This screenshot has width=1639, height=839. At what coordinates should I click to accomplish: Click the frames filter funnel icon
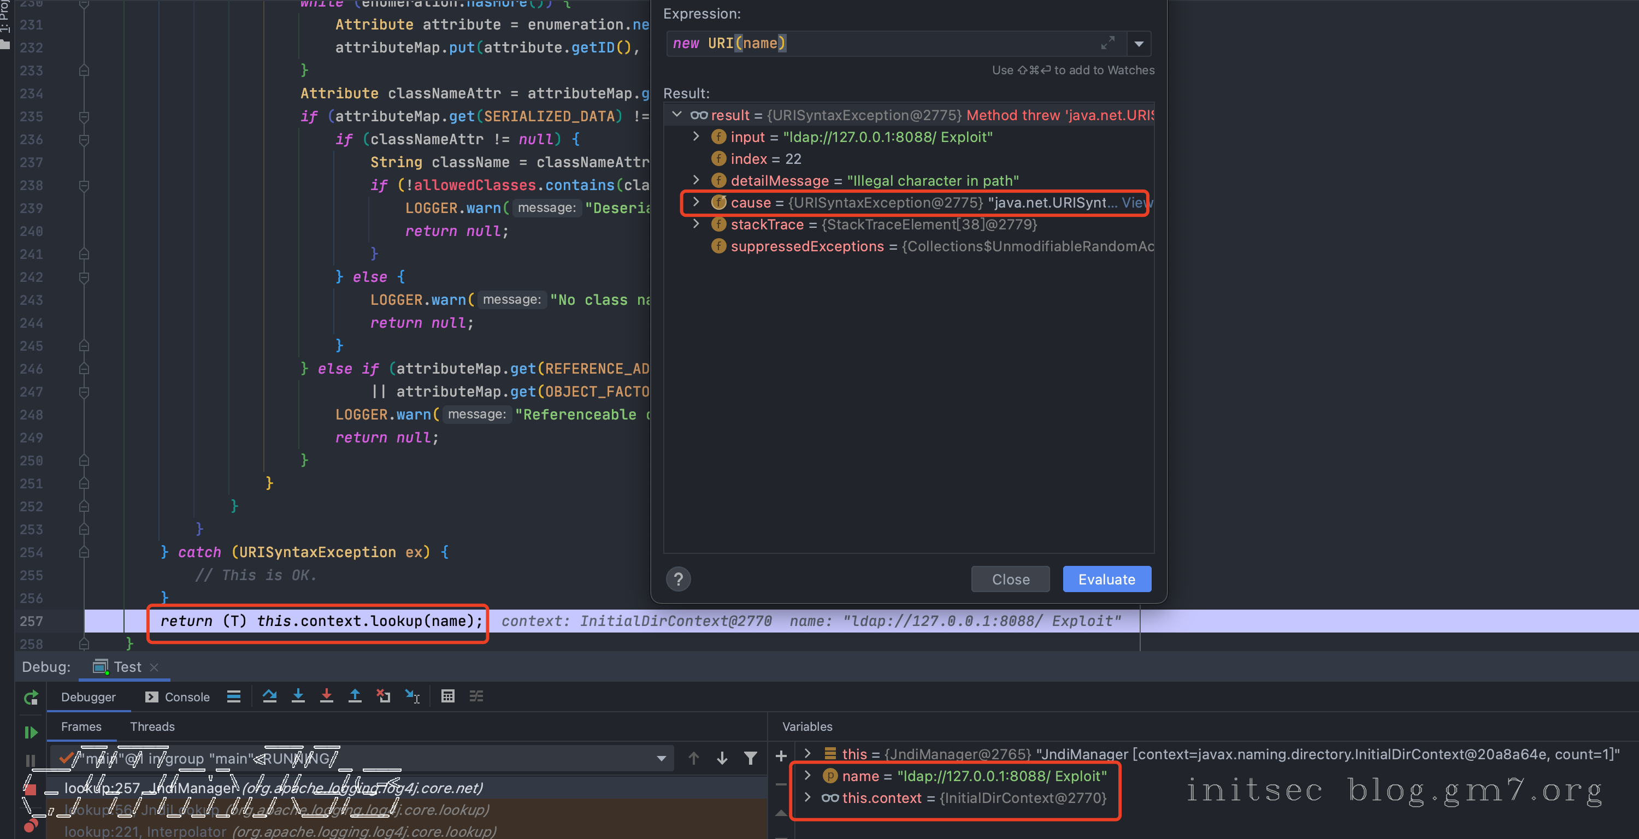[x=751, y=758]
